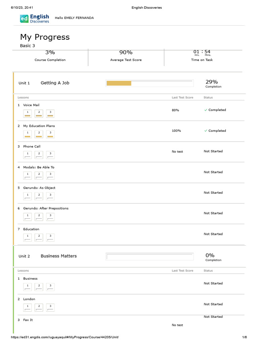Open step 1 of Phone Call lesson
Image resolution: width=258 pixels, height=345 pixels.
[x=28, y=155]
